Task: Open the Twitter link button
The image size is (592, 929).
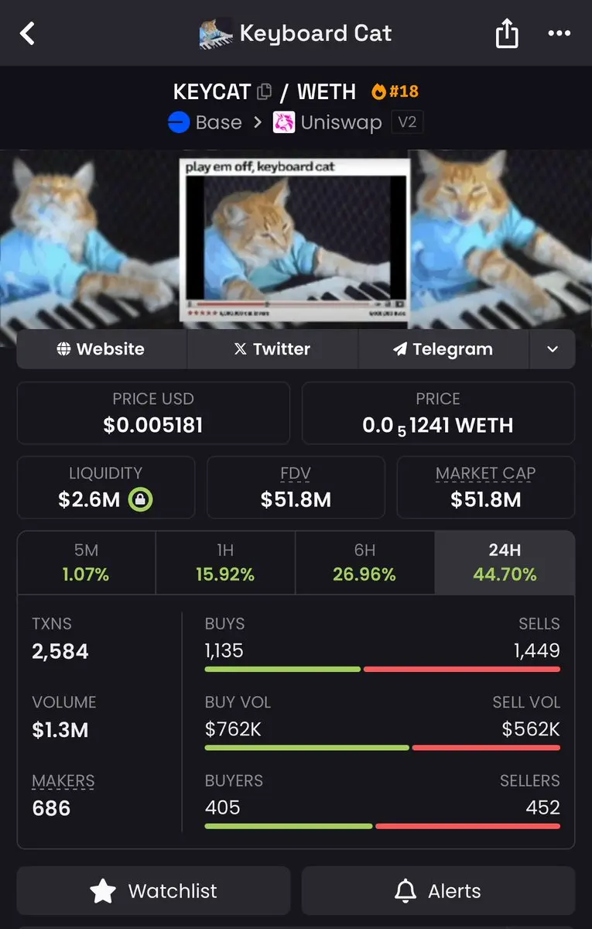Action: click(272, 349)
